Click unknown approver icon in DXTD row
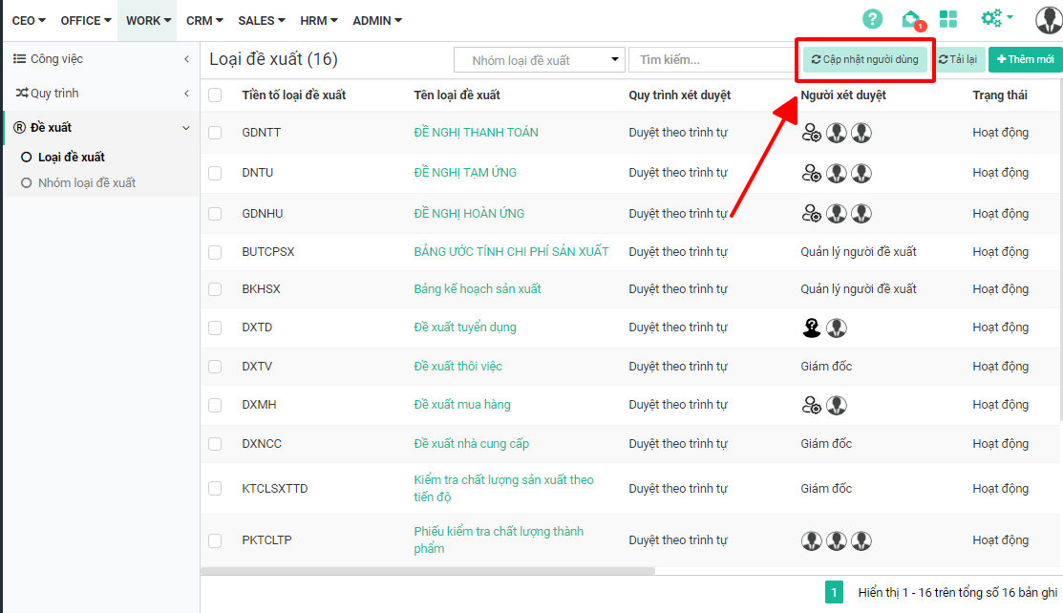 point(811,328)
